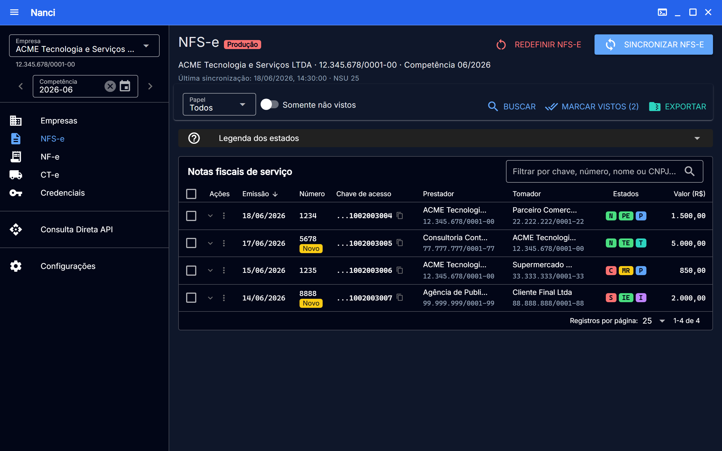This screenshot has height=451, width=722.
Task: Check the row for note 8888
Action: coord(191,298)
